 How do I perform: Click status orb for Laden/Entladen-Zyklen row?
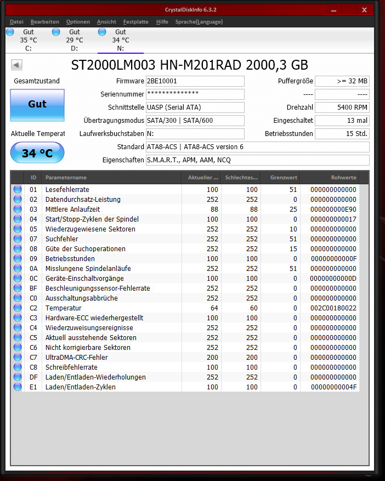pyautogui.click(x=18, y=387)
